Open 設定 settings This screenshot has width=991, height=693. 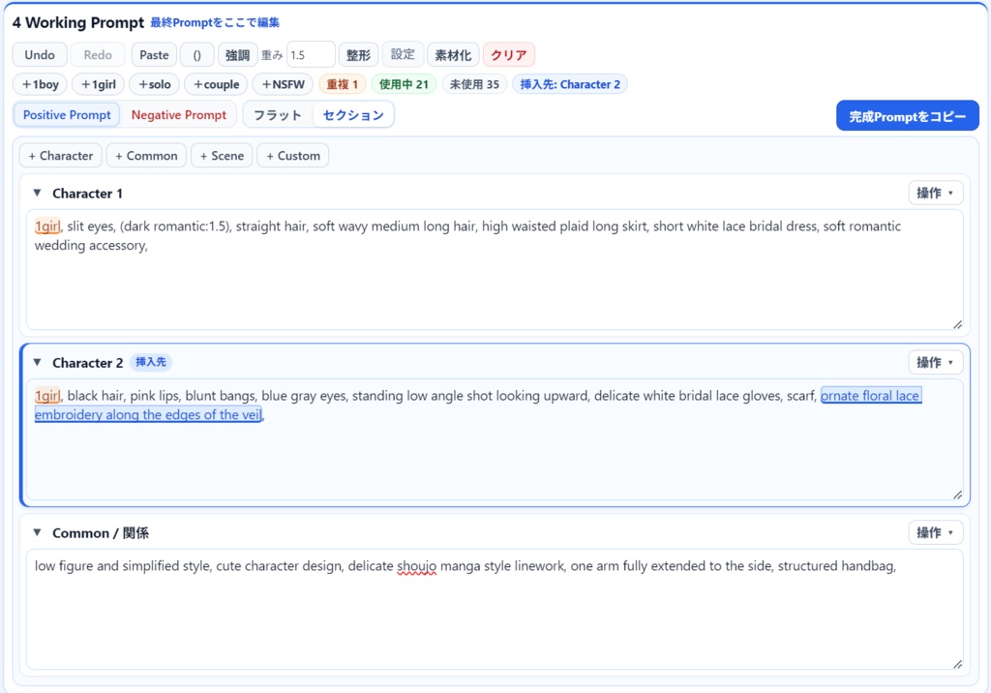point(403,55)
